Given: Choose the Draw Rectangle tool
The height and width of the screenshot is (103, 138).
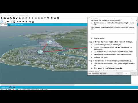Looking at the screenshot, I should click(20, 22).
